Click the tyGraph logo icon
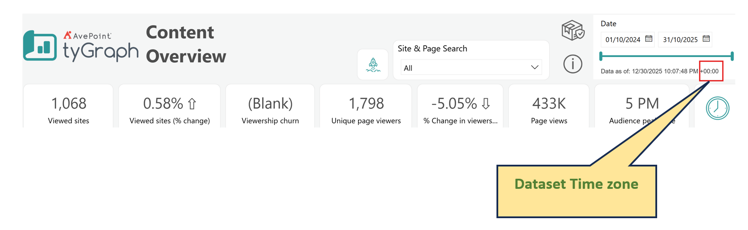This screenshot has width=748, height=230. coord(40,45)
